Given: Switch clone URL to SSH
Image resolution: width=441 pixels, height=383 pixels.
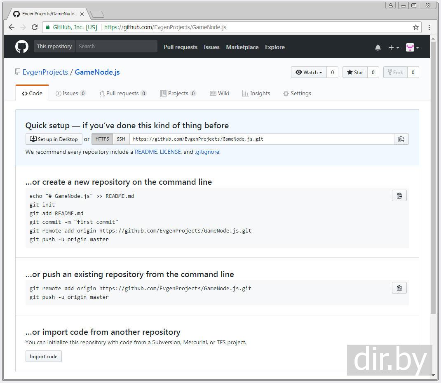Looking at the screenshot, I should [121, 139].
